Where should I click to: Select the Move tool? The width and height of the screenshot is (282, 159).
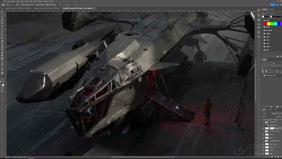point(2,11)
